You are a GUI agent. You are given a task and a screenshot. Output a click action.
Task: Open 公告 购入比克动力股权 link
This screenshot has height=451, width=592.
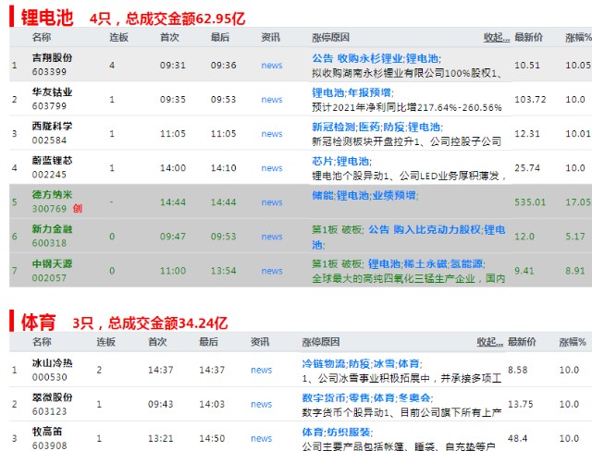click(x=425, y=229)
